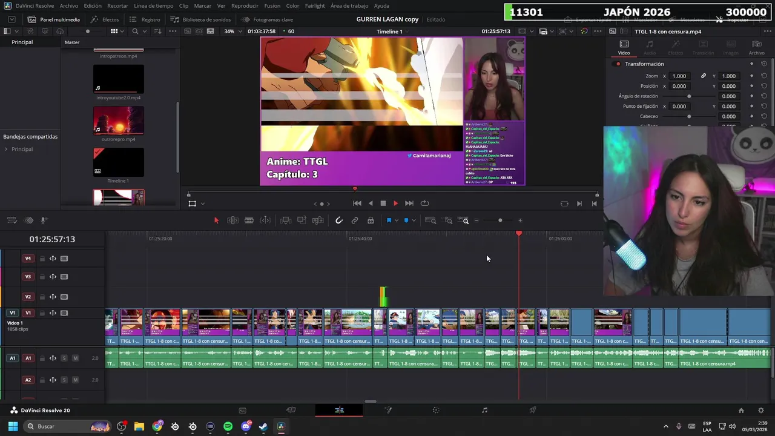Open Fotogramas clave panel
Image resolution: width=775 pixels, height=436 pixels.
[x=267, y=19]
